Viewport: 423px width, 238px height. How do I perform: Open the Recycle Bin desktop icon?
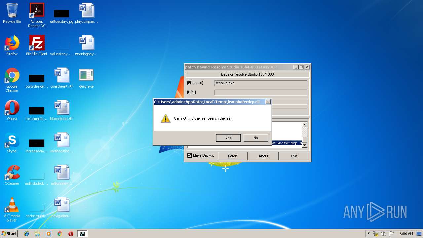pos(12,14)
